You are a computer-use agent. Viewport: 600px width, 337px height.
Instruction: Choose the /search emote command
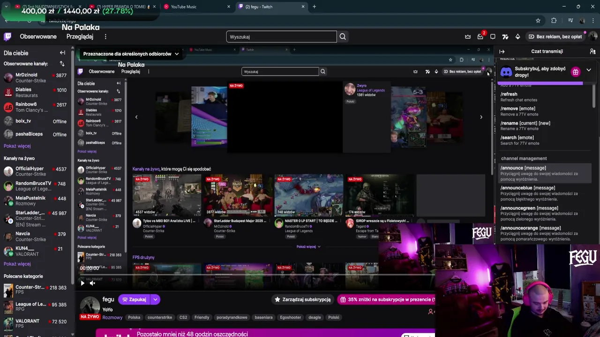coord(544,140)
